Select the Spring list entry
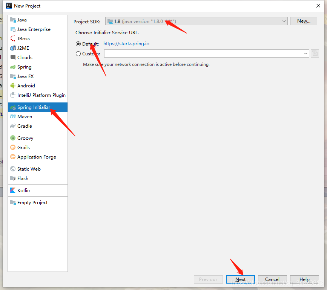The image size is (327, 290). (38, 67)
